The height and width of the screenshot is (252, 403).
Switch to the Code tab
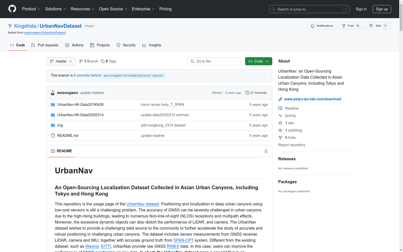coord(18,45)
